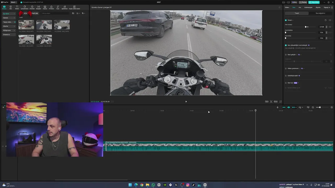Expand Sizinki sidebar section
The height and width of the screenshot is (188, 335).
(x=9, y=18)
